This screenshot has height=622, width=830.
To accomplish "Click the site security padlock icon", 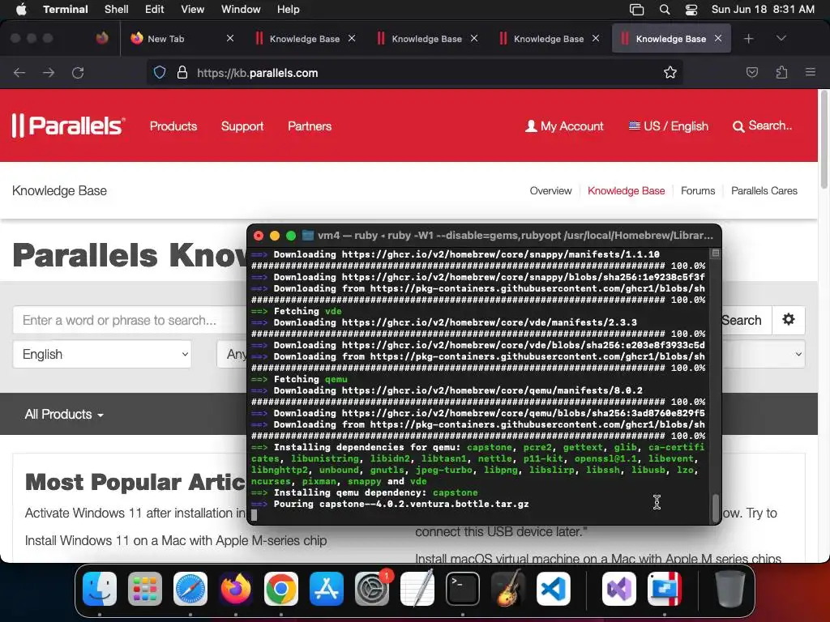I will 182,72.
